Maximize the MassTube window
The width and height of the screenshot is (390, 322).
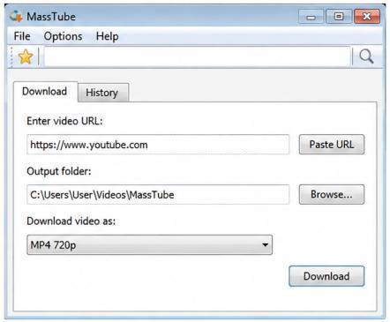(339, 17)
